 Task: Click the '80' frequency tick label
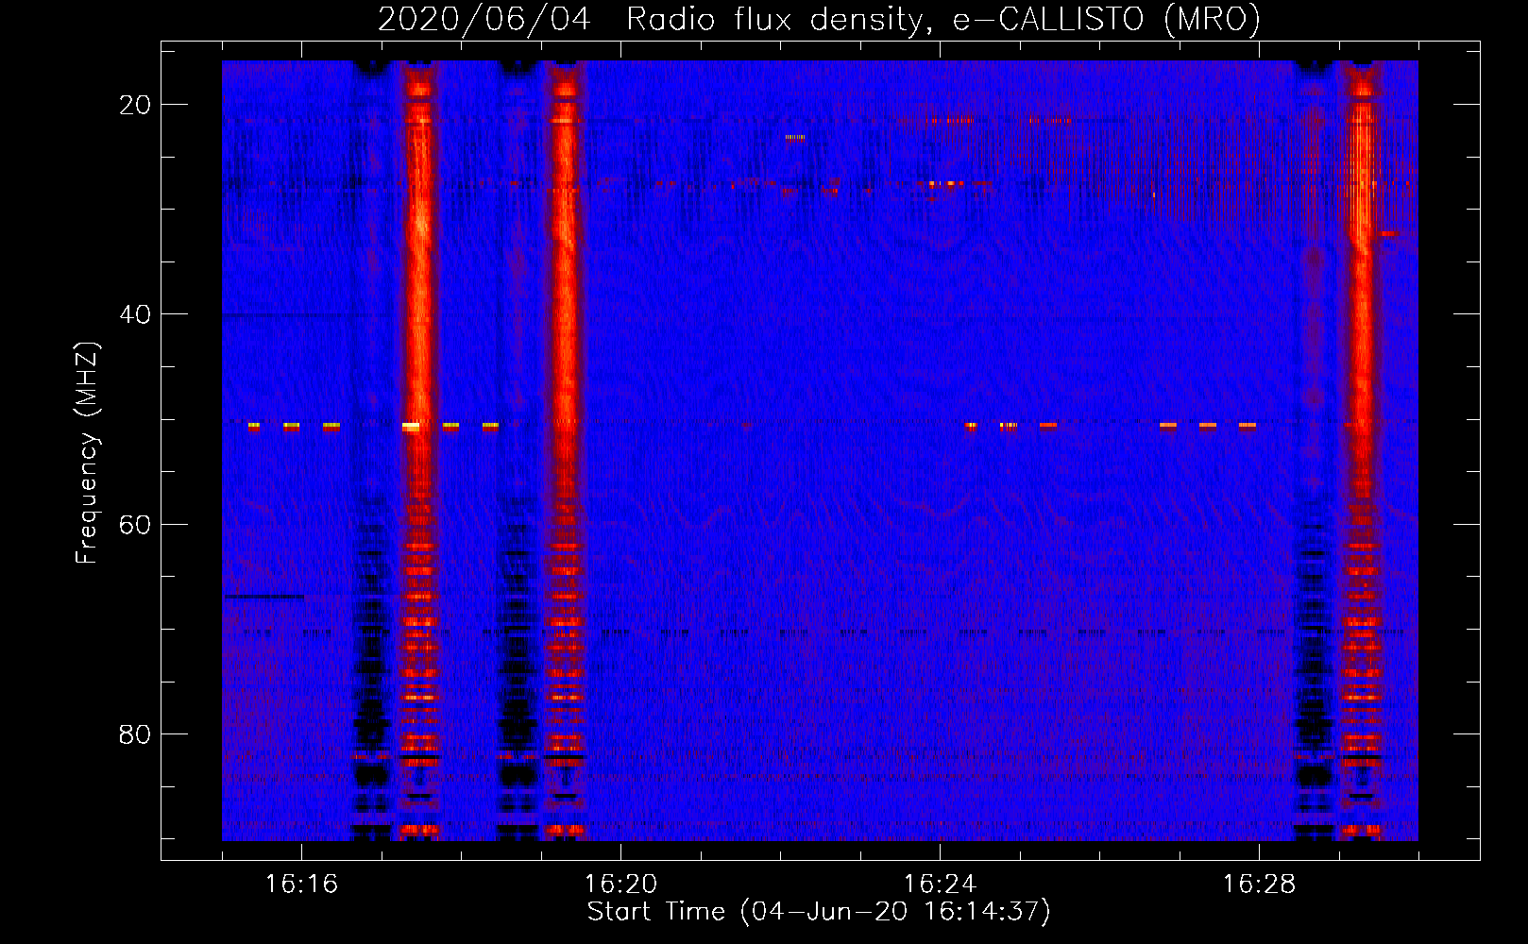coord(135,733)
